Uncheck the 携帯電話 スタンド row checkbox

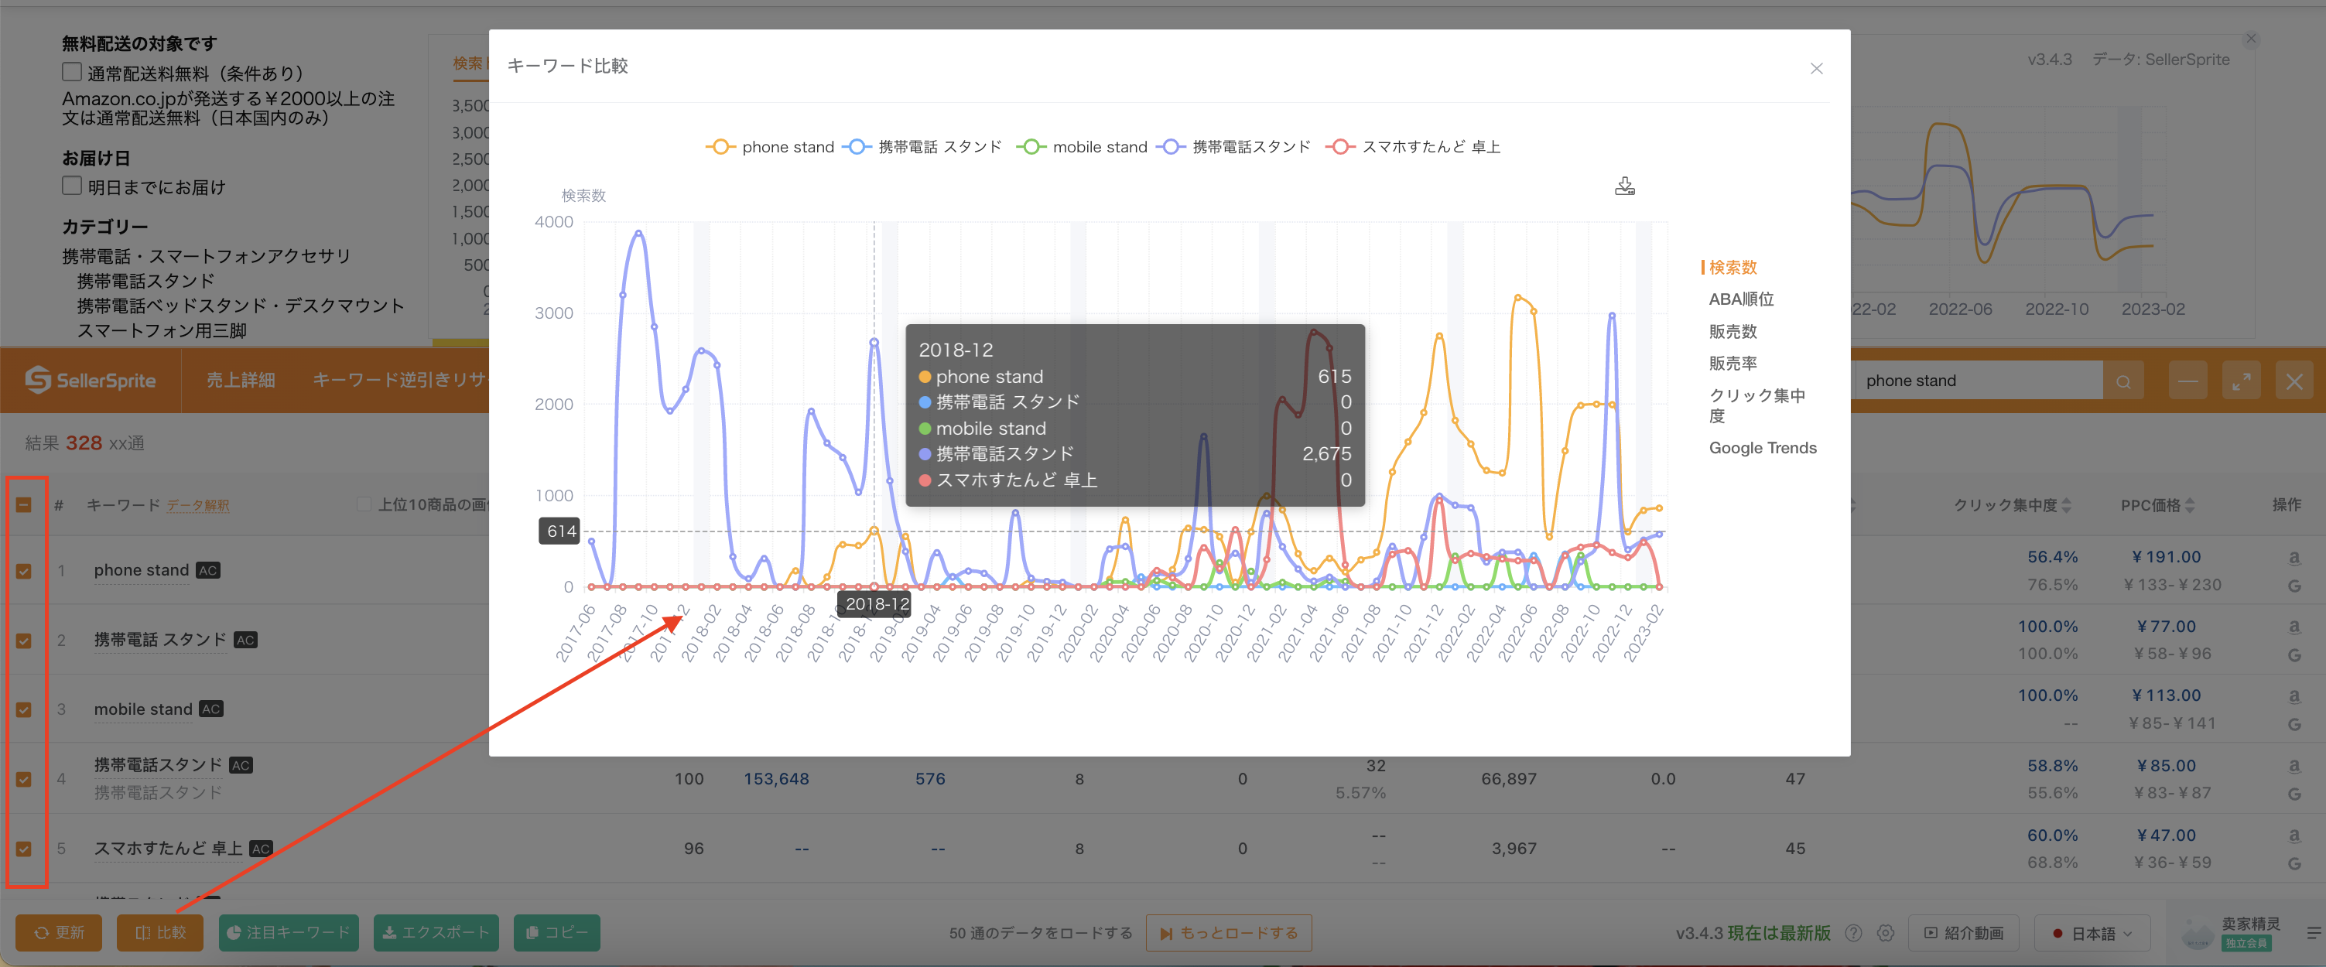25,640
